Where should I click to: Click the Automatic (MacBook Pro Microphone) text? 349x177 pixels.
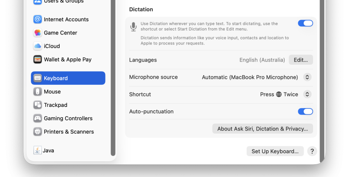pyautogui.click(x=250, y=77)
